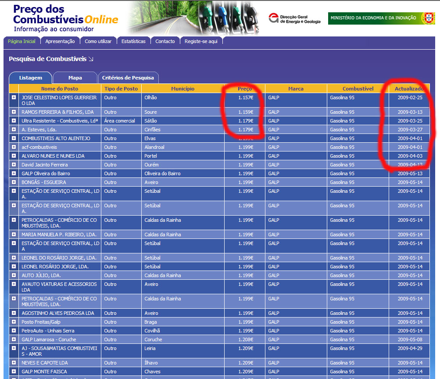Expand the GALP Oliveira do Bairro row
This screenshot has height=379, width=440.
click(x=14, y=173)
